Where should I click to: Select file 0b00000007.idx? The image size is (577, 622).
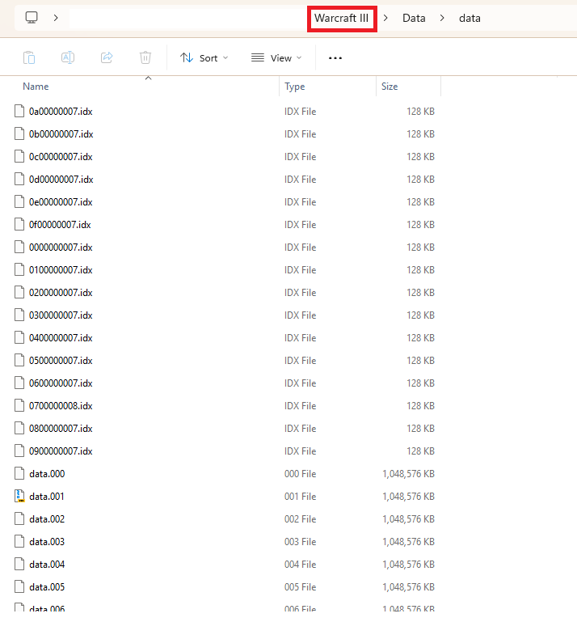pos(61,134)
